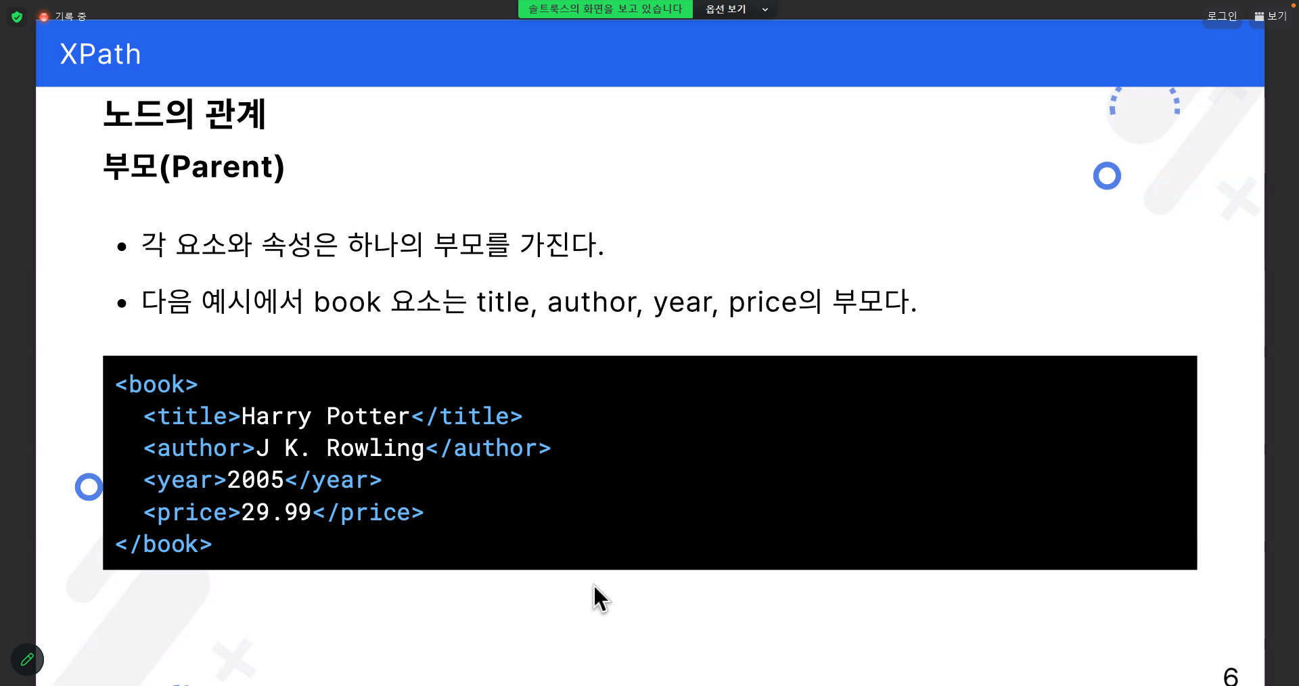Toggle screen sharing via the green banner
Image resolution: width=1299 pixels, height=686 pixels.
604,9
